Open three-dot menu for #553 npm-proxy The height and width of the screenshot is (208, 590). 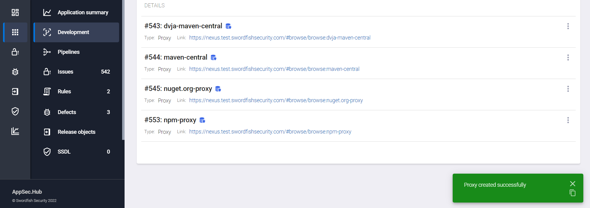pyautogui.click(x=568, y=120)
